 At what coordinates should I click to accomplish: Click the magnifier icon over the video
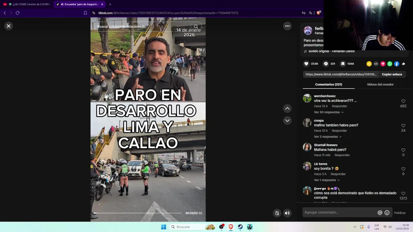196,27
